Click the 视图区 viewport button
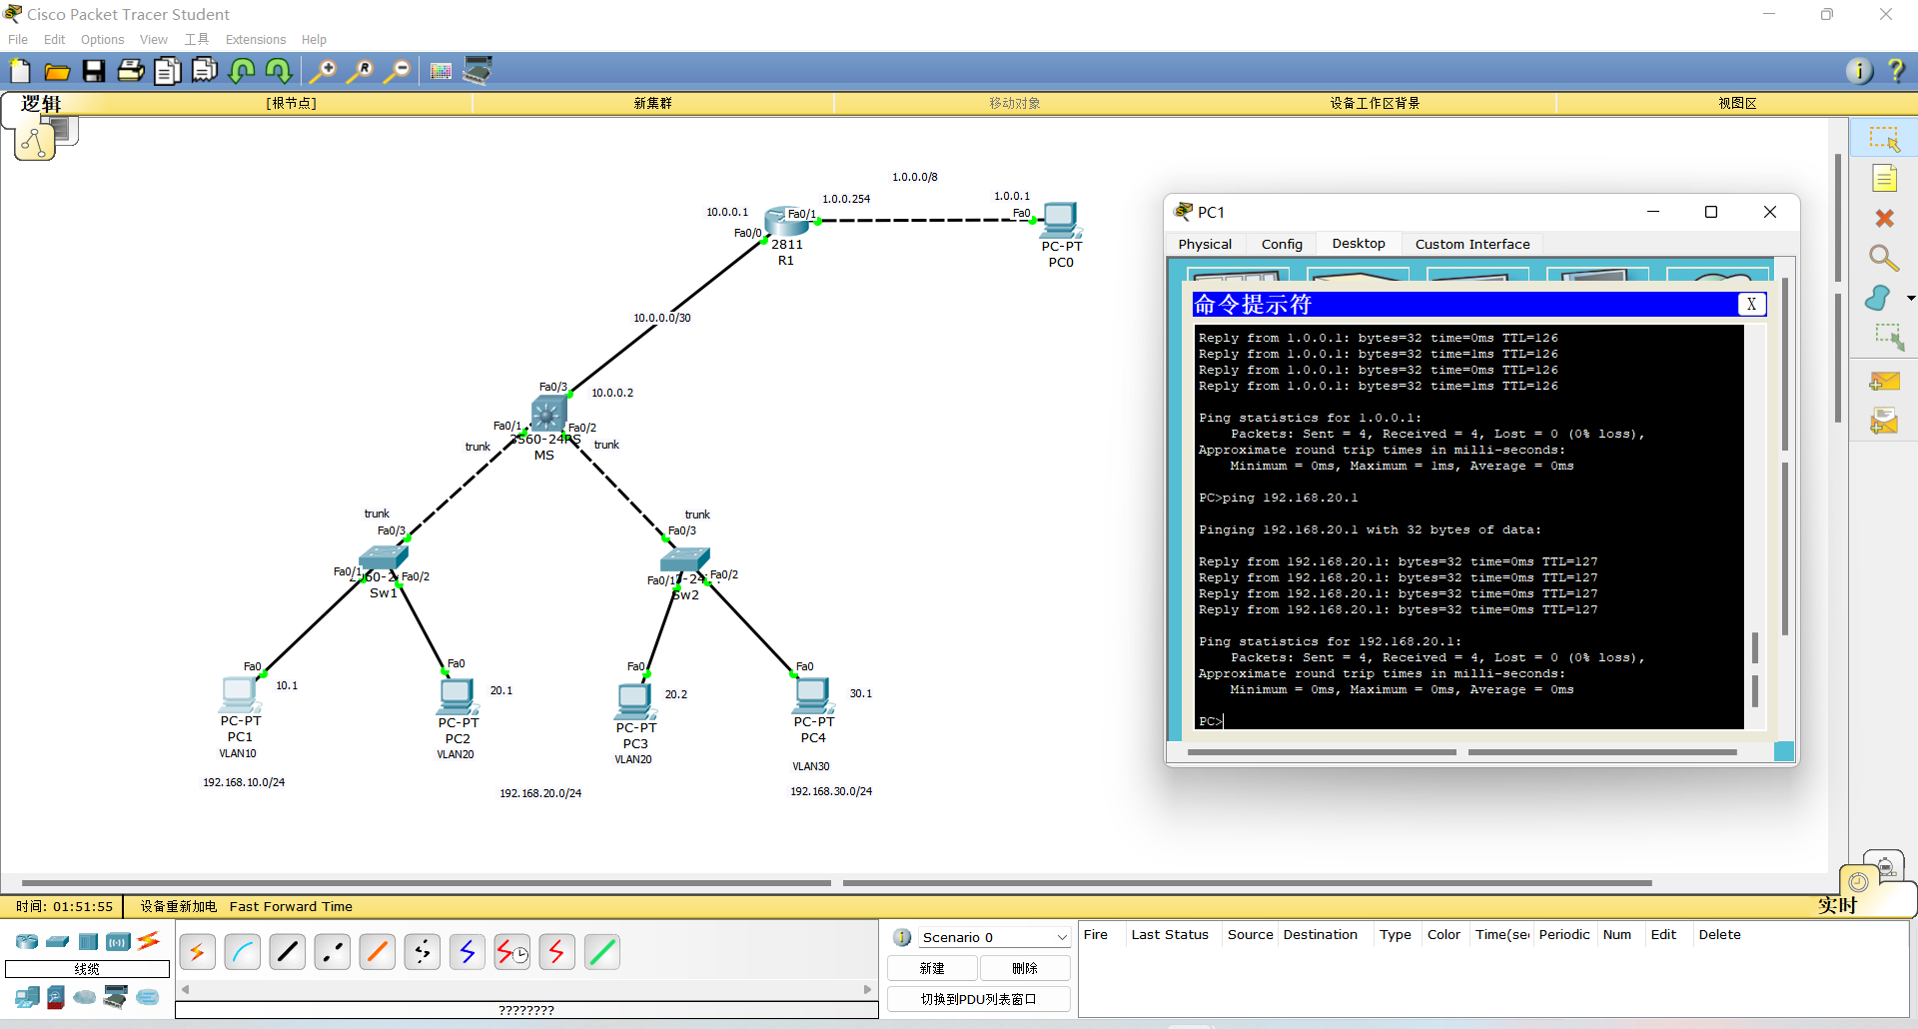 (x=1737, y=103)
